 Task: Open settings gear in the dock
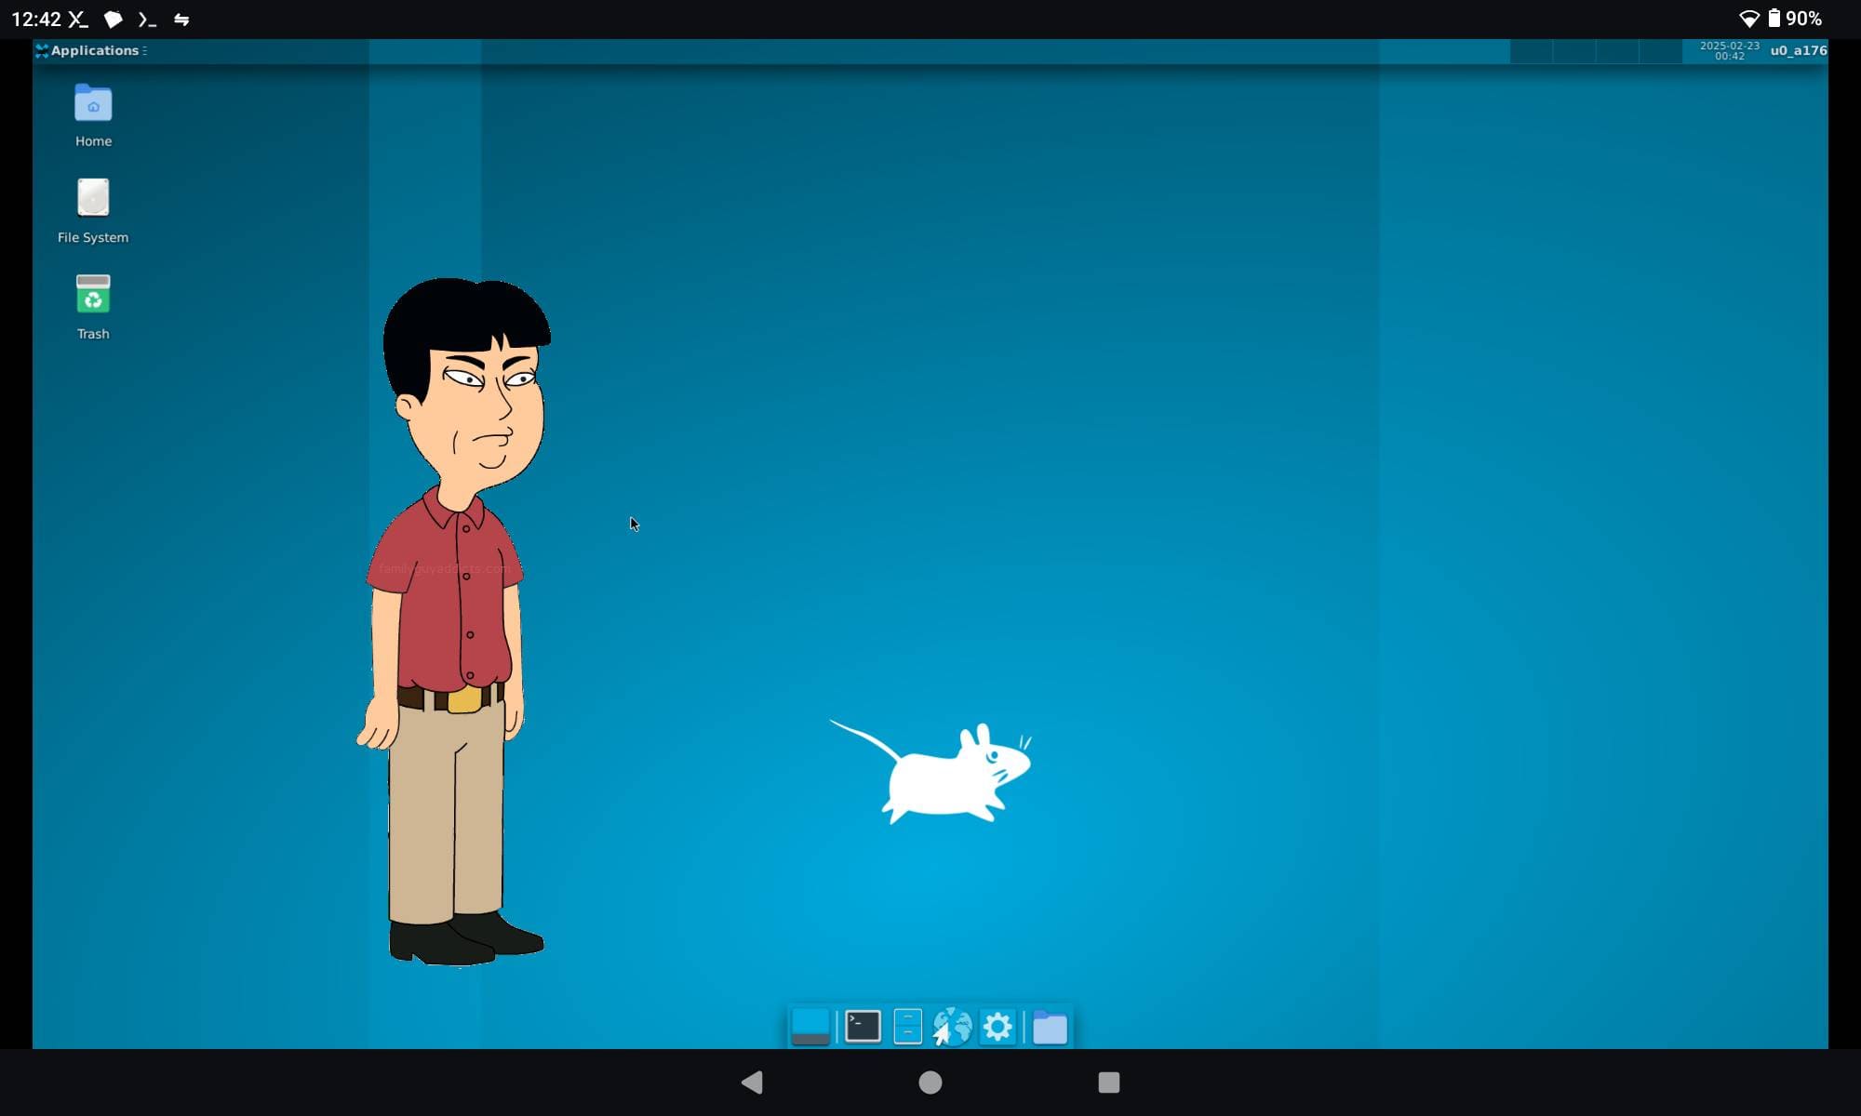(997, 1027)
